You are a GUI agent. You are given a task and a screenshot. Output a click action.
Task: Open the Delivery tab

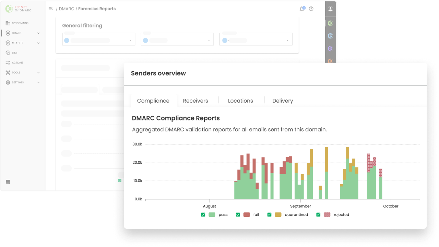point(283,101)
